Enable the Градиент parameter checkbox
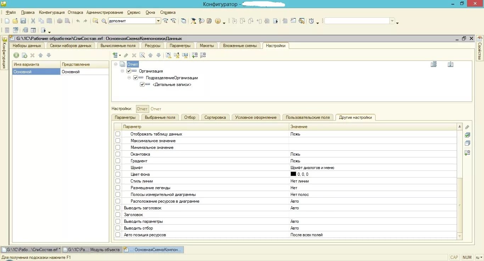The height and width of the screenshot is (261, 484). coord(118,161)
